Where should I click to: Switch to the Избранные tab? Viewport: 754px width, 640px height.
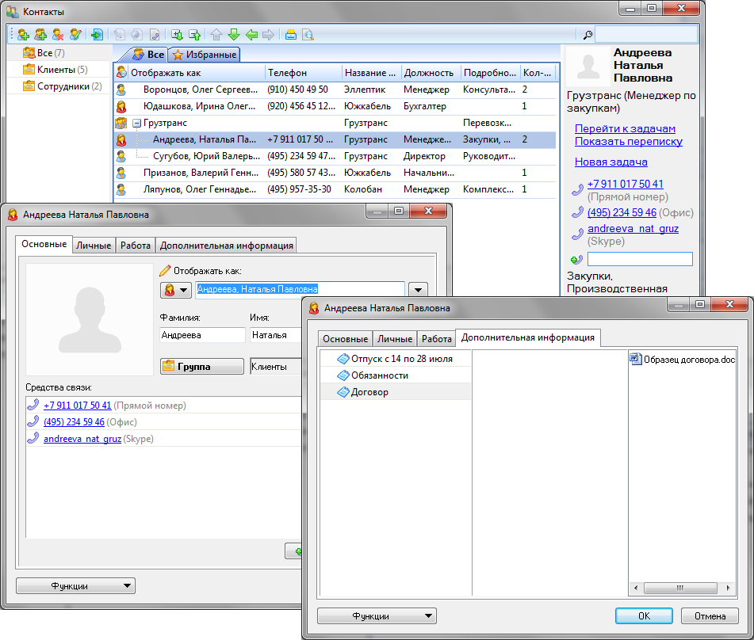click(205, 55)
